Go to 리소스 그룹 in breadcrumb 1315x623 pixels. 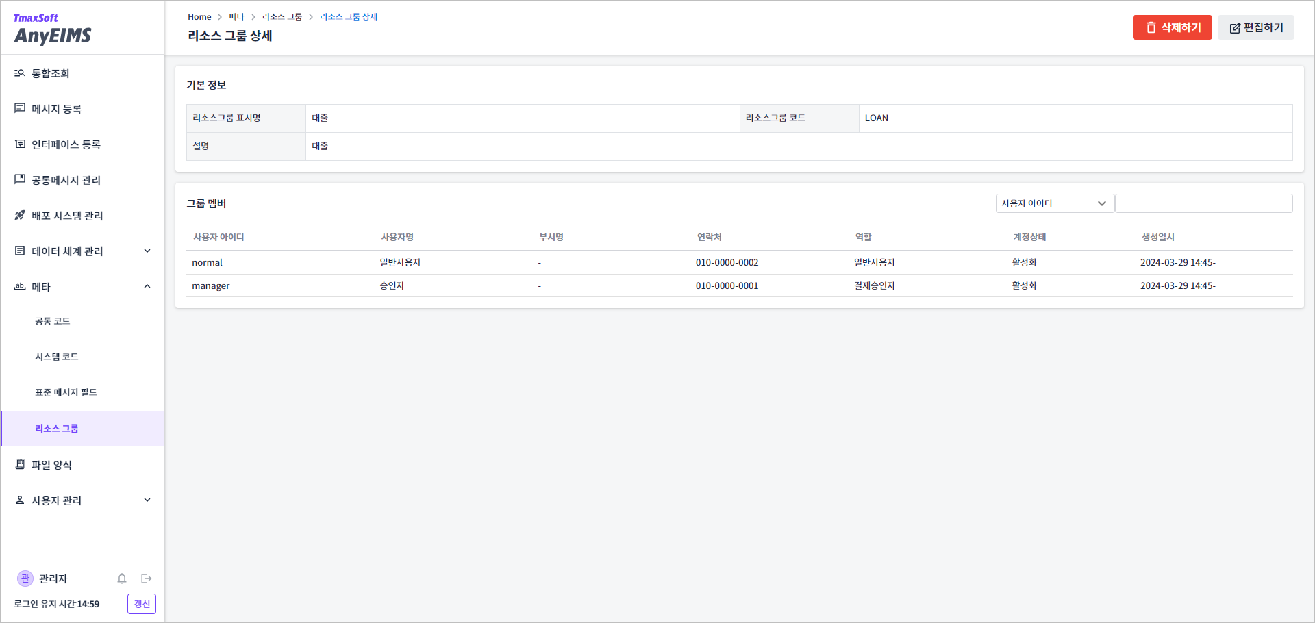[x=281, y=17]
